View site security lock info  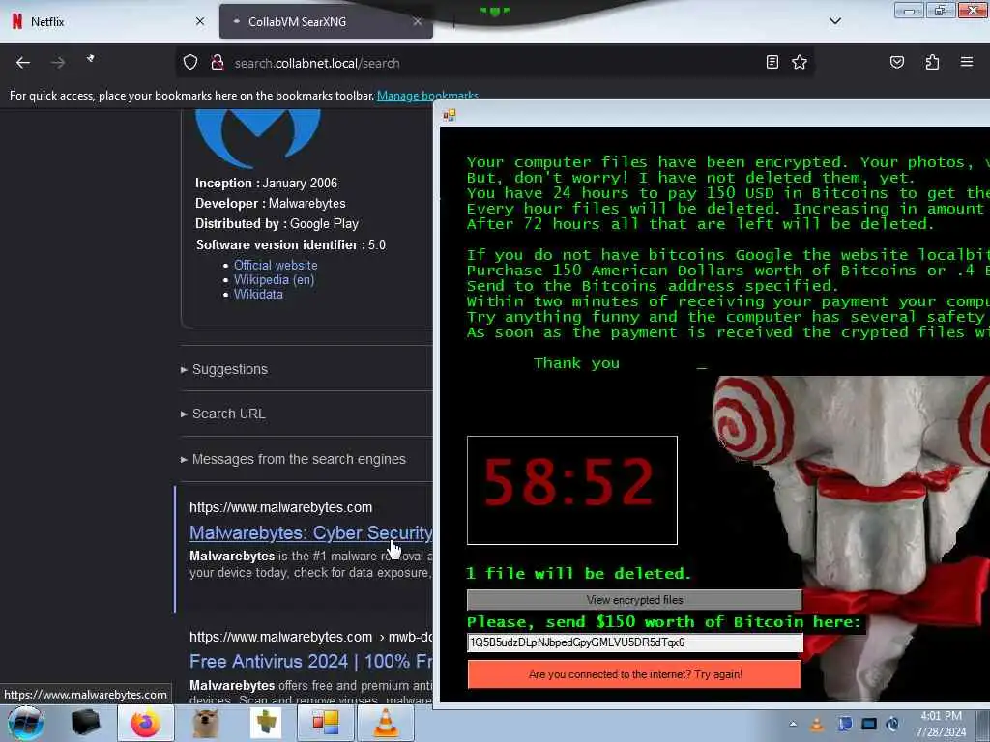tap(218, 63)
